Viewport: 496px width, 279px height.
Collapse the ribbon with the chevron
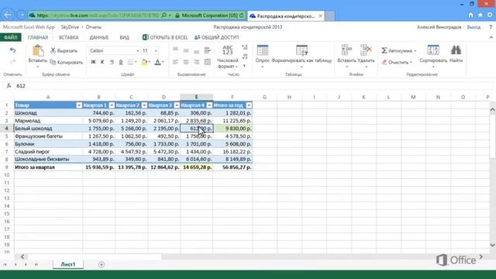(491, 37)
